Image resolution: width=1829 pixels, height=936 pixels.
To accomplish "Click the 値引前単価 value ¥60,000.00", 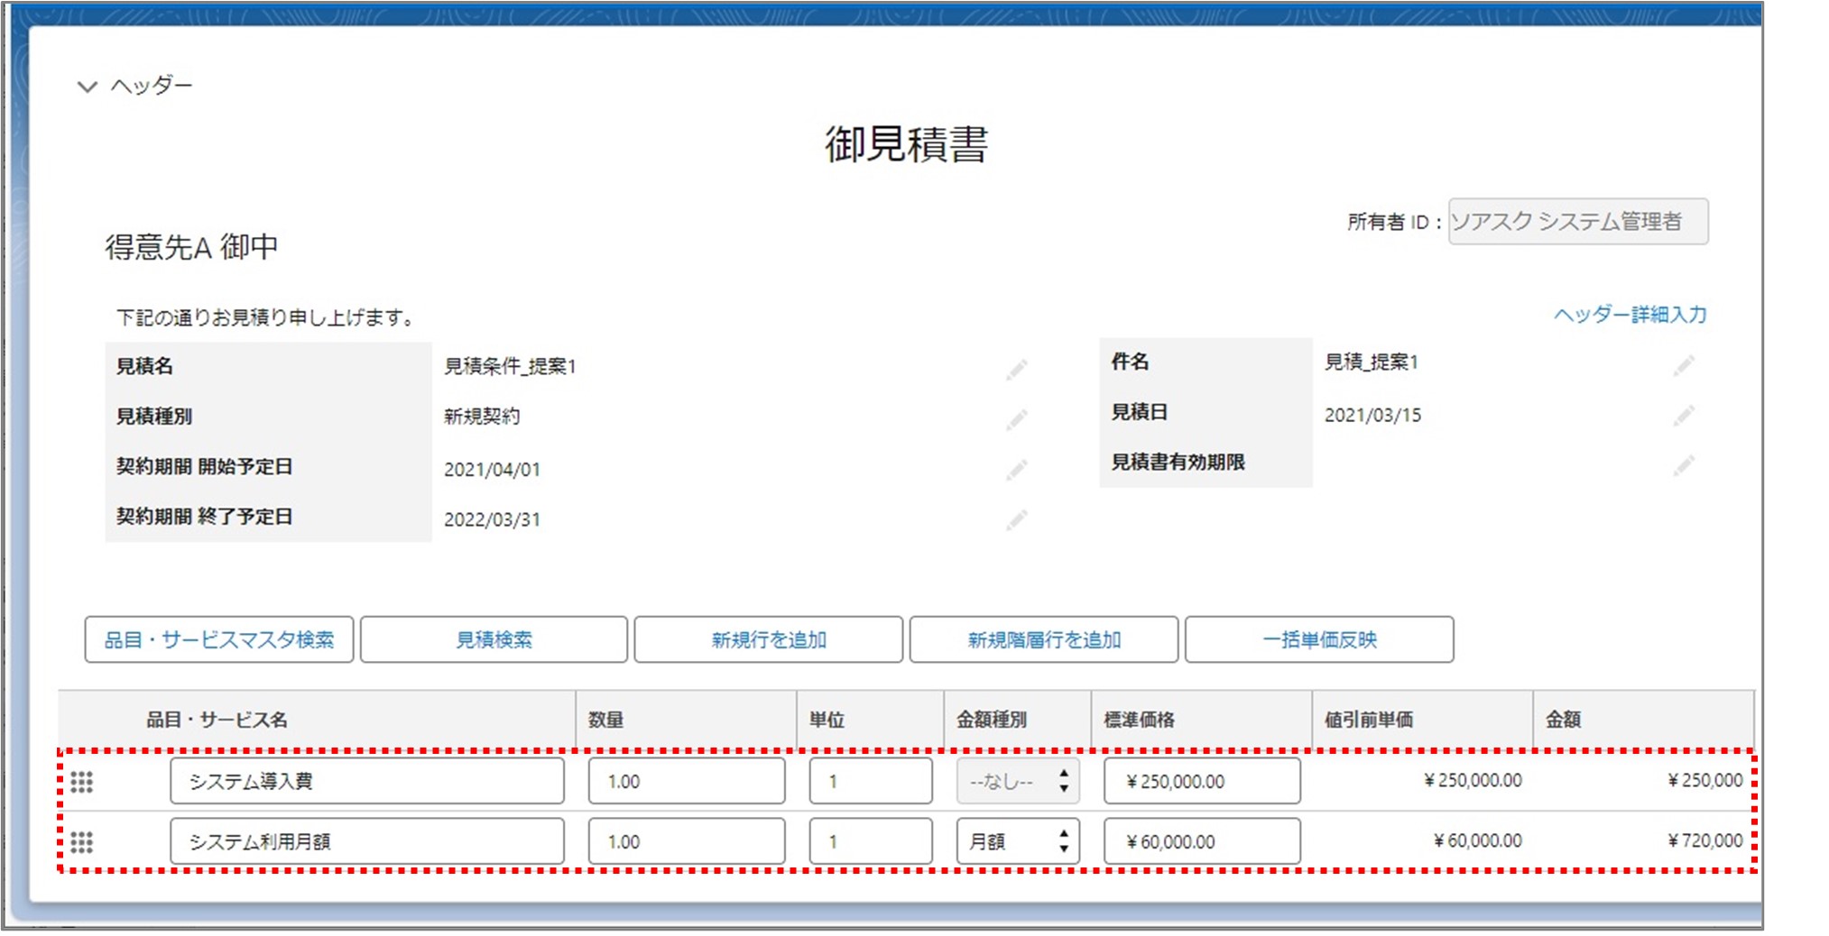I will (1477, 840).
